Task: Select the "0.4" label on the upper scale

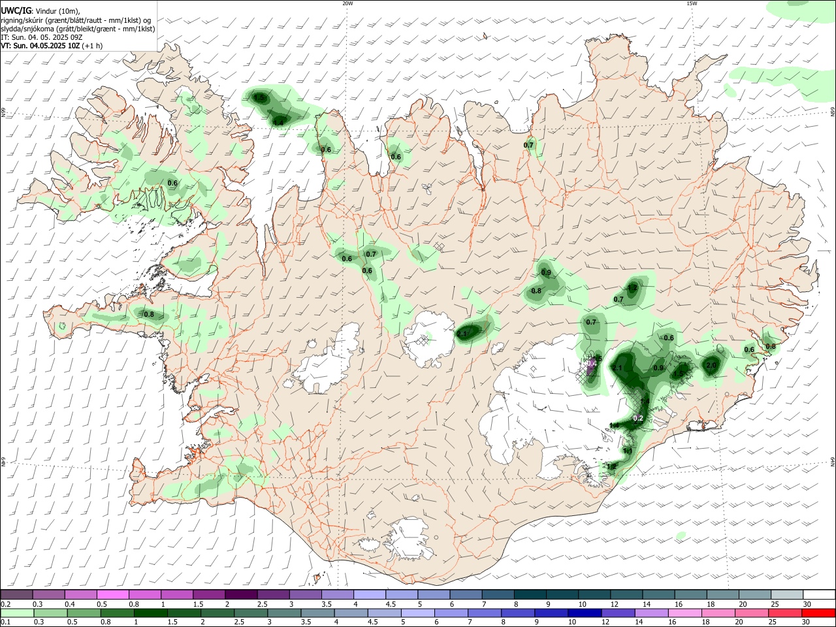Action: [70, 604]
